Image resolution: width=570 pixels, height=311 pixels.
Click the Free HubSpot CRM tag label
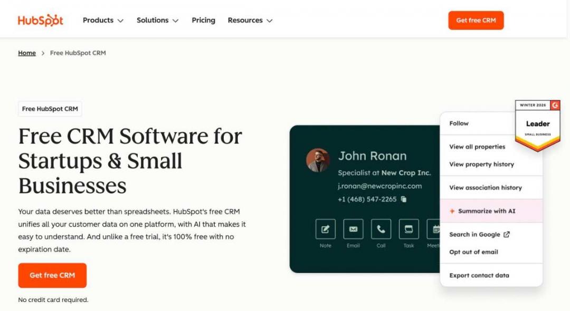(50, 109)
